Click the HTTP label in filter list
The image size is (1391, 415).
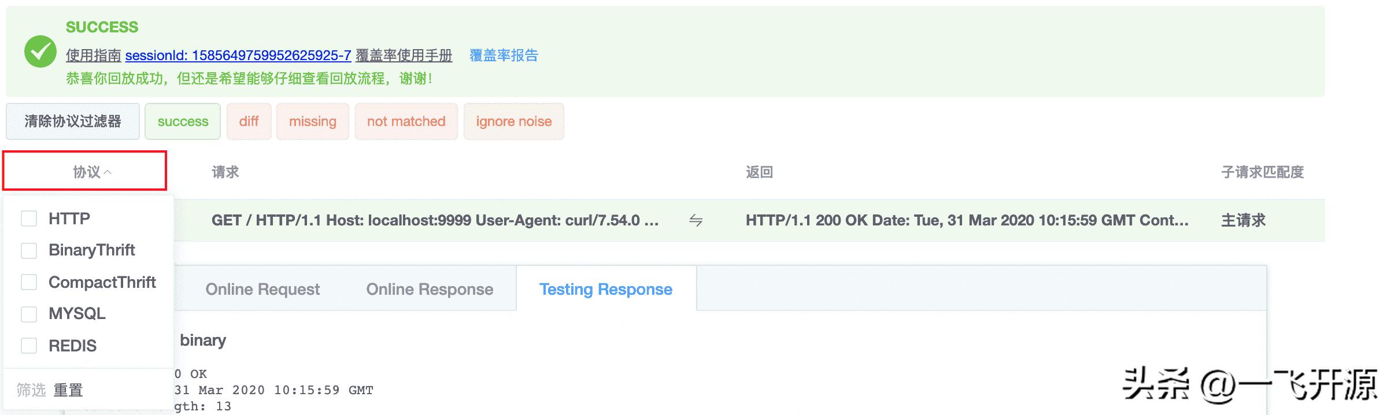[x=69, y=218]
